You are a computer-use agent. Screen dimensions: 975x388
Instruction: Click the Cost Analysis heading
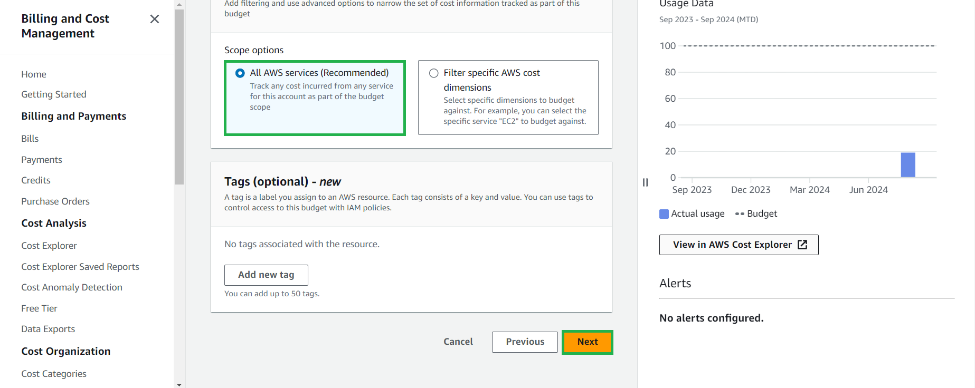54,223
